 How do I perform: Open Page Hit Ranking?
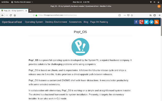coord(99,22)
